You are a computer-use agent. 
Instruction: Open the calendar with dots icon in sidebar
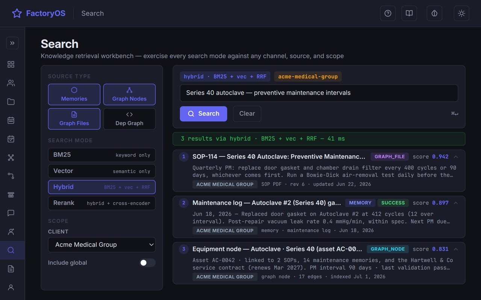click(x=11, y=120)
